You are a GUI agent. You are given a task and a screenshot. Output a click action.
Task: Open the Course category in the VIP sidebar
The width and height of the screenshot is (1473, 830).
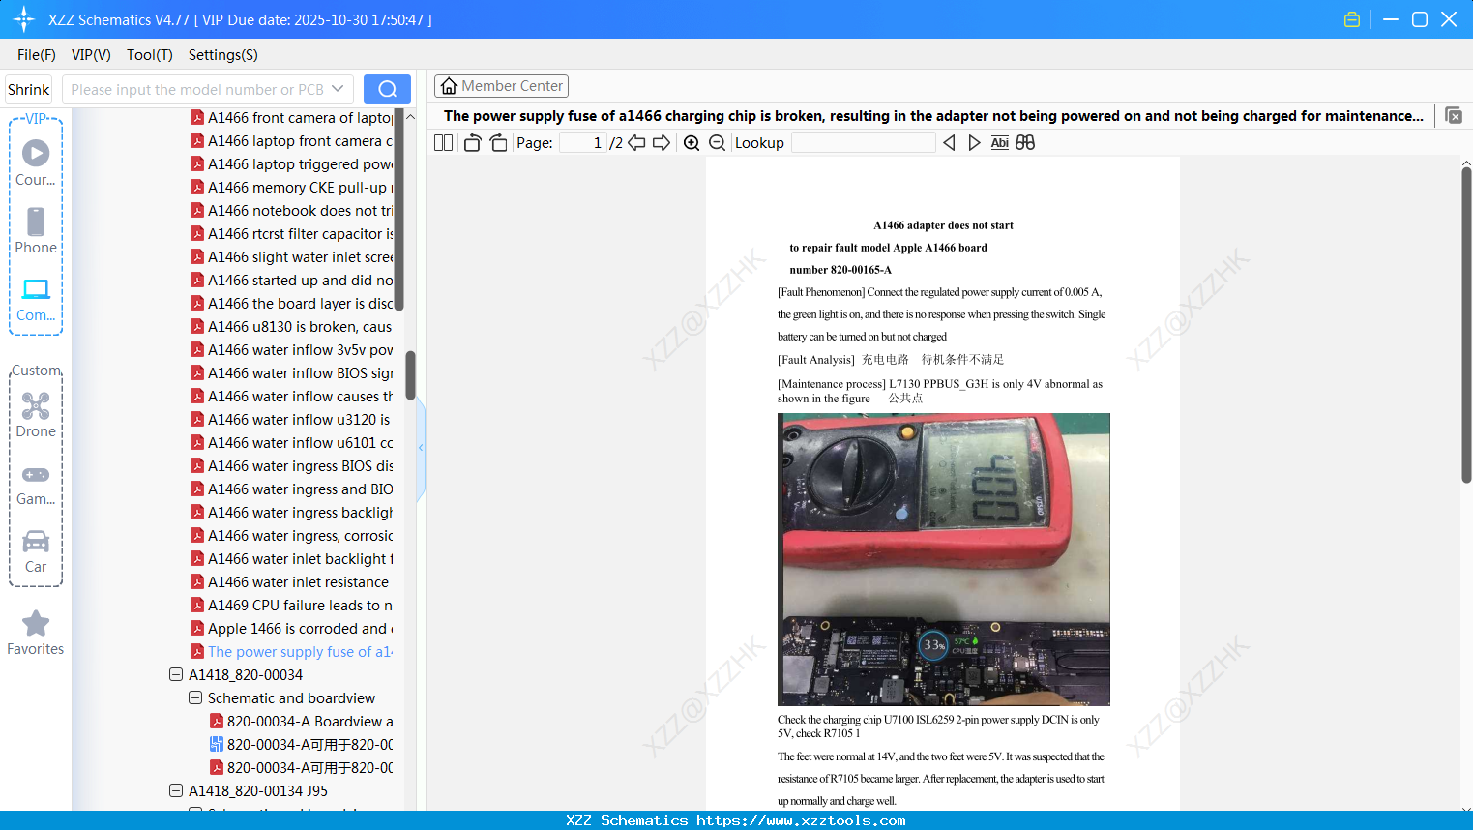pos(36,163)
